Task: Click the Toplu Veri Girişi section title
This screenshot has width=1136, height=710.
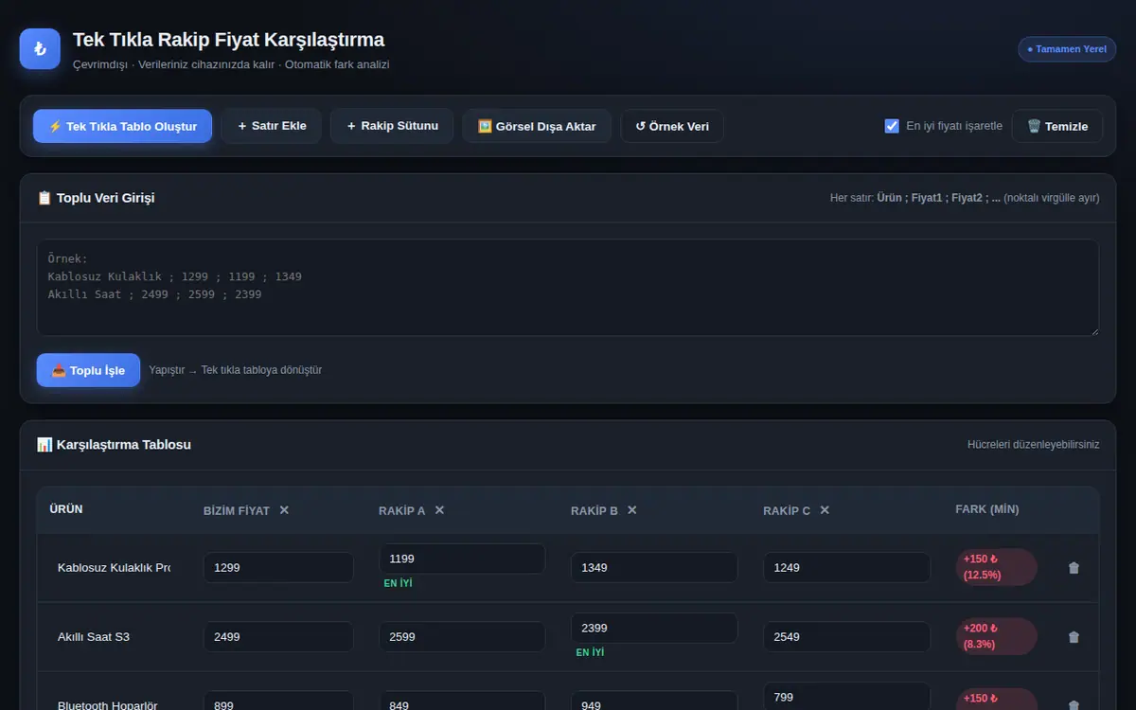Action: [x=96, y=198]
